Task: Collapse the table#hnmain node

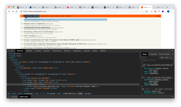Action: pos(12,62)
